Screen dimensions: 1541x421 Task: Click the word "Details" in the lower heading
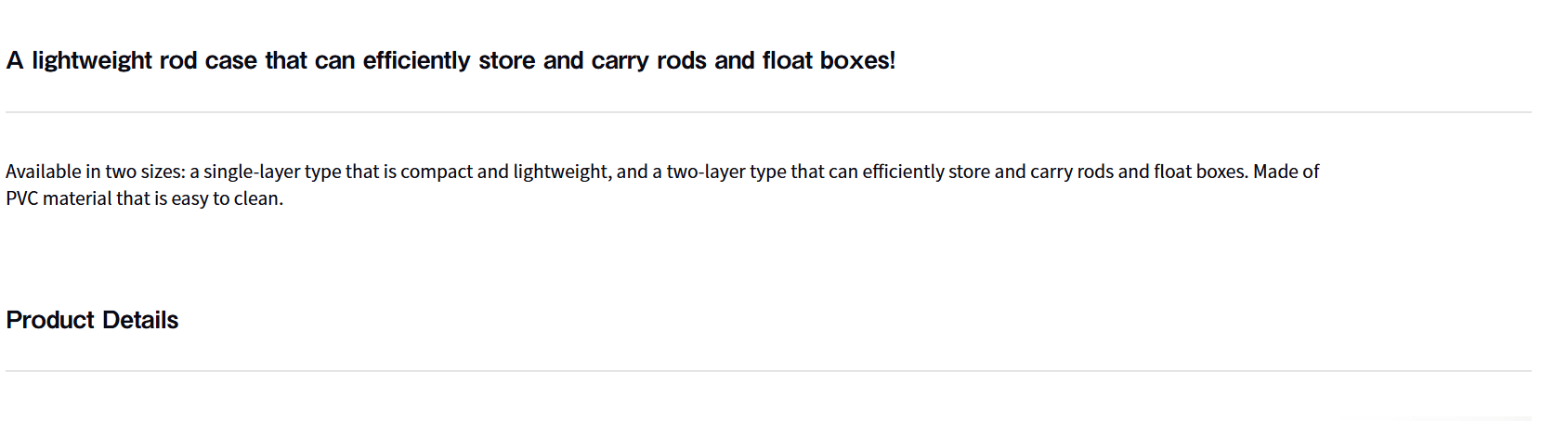point(139,320)
